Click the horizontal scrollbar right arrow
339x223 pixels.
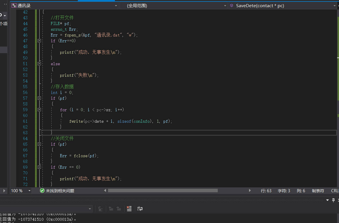tap(250, 191)
